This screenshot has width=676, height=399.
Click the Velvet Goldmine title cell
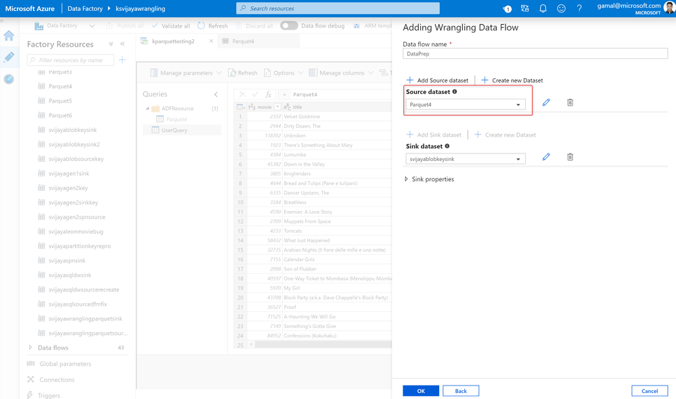302,116
